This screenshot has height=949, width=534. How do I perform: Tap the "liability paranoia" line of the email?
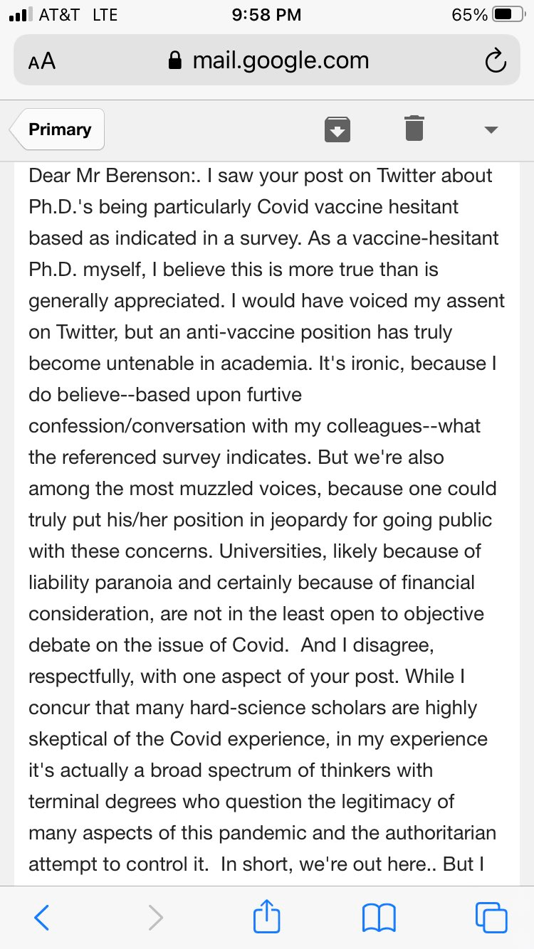click(x=251, y=582)
